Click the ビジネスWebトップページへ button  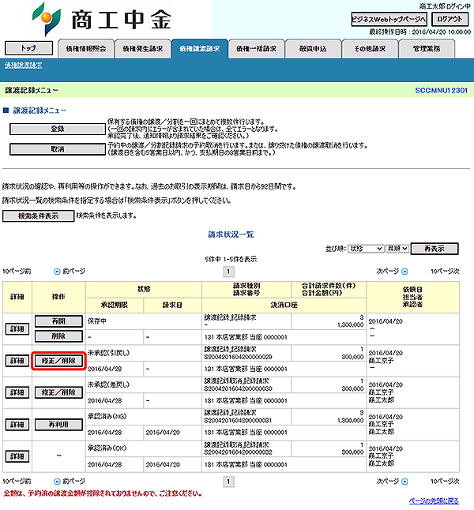click(389, 19)
